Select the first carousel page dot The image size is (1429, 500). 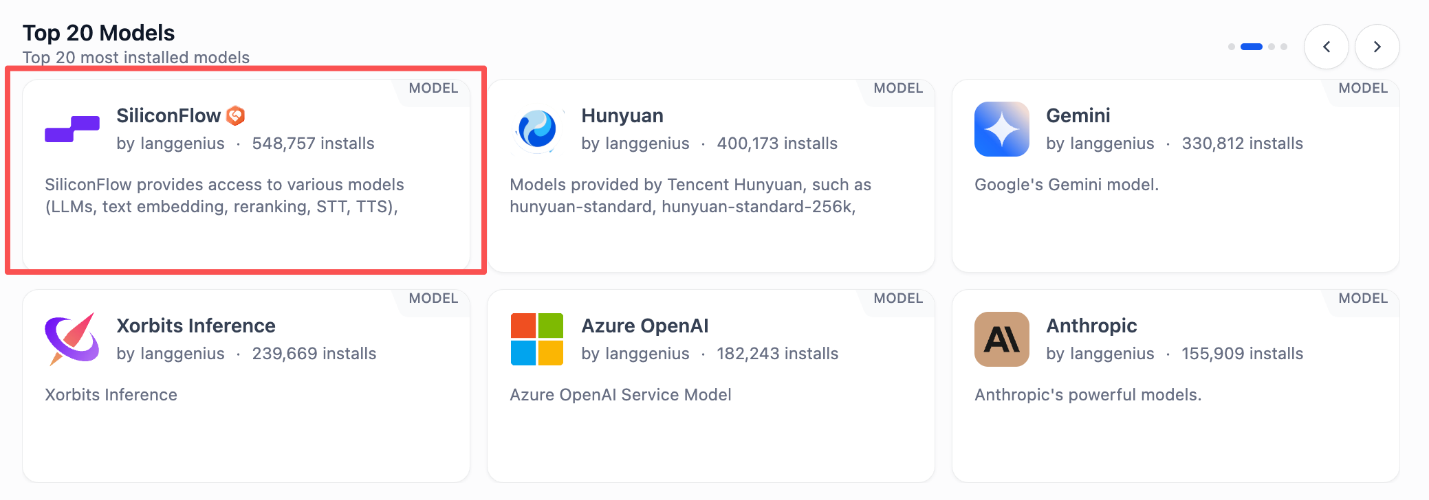pos(1232,47)
